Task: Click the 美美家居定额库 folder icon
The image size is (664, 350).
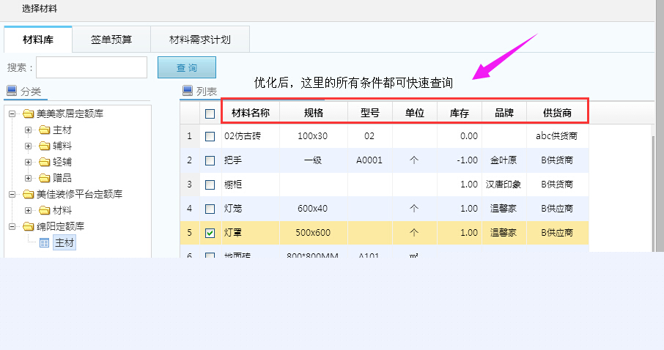Action: [29, 114]
